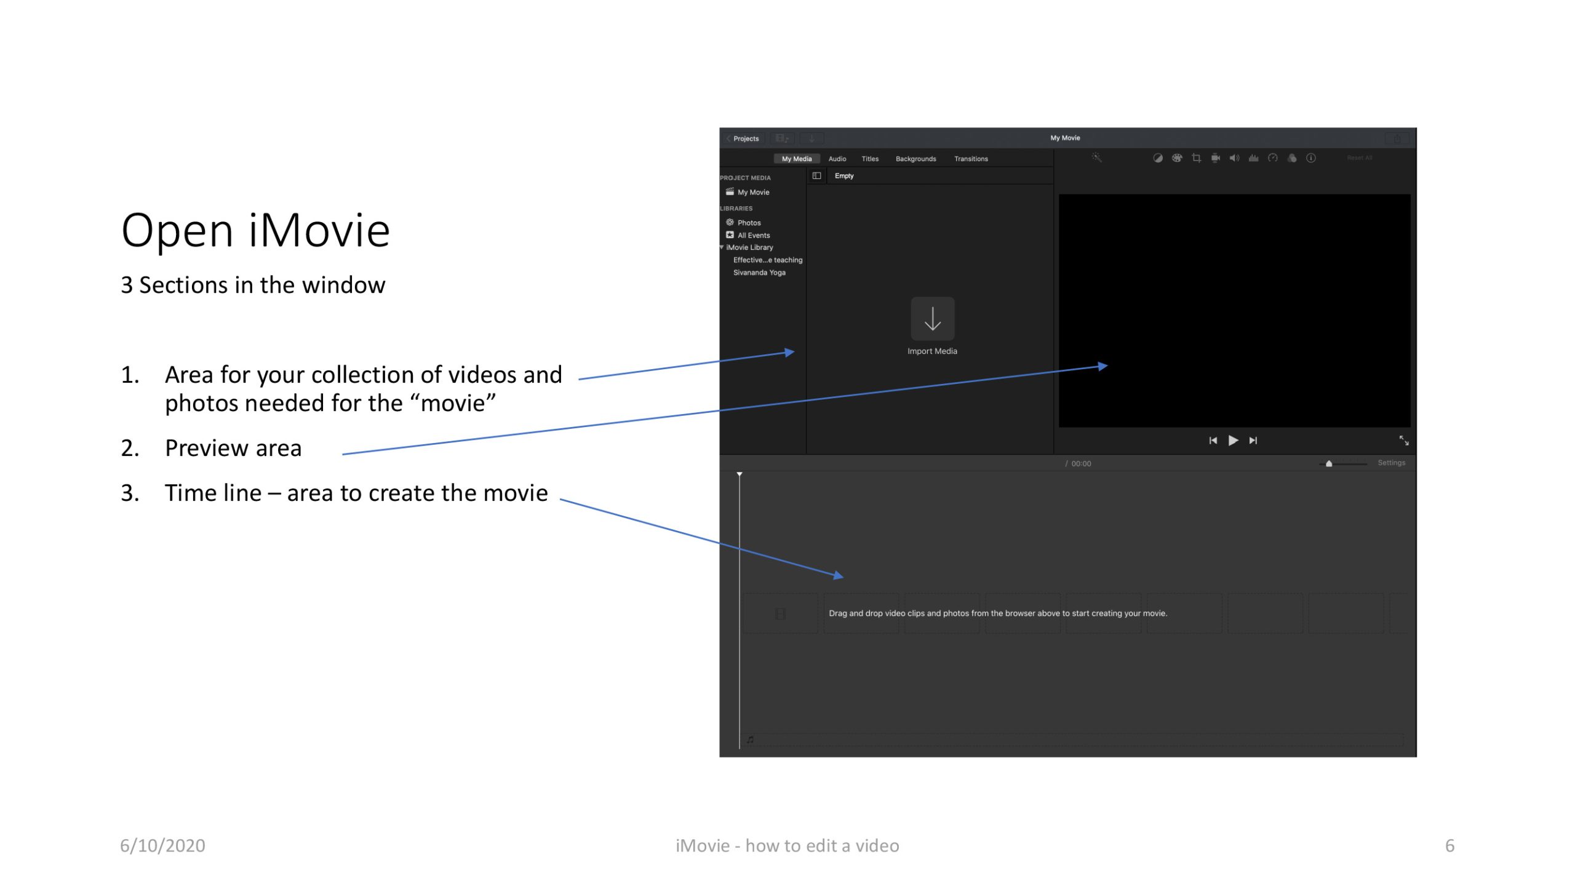Click the magic wand auto-enhance icon
Viewport: 1575px width, 886px height.
1096,158
